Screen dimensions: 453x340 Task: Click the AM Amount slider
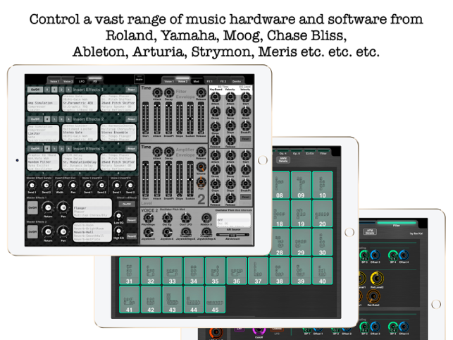click(232, 235)
